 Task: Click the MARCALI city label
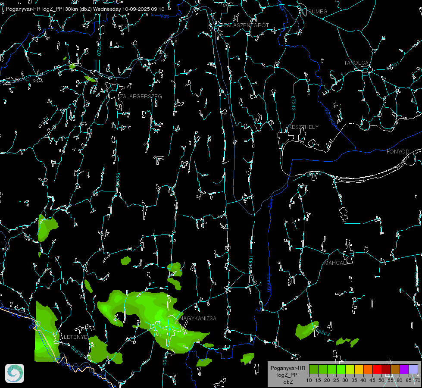pyautogui.click(x=335, y=263)
